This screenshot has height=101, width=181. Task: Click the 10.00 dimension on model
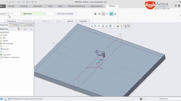click(96, 52)
